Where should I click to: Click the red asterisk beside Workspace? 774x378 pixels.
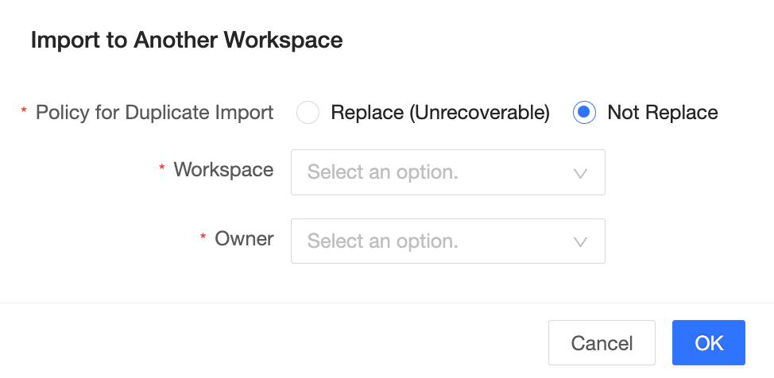tap(162, 169)
